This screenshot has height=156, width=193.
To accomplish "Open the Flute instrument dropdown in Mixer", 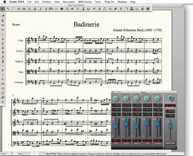I will coord(116,140).
